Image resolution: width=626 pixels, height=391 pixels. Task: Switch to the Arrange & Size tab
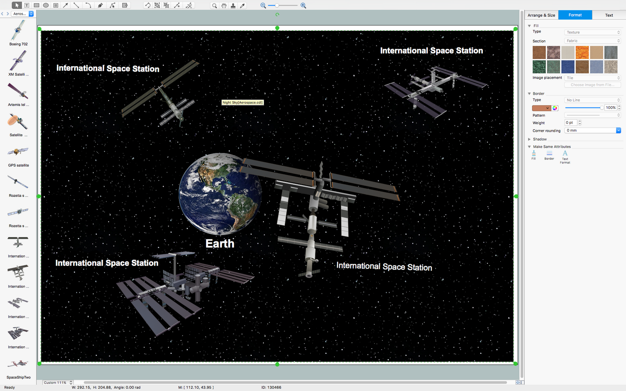(541, 15)
